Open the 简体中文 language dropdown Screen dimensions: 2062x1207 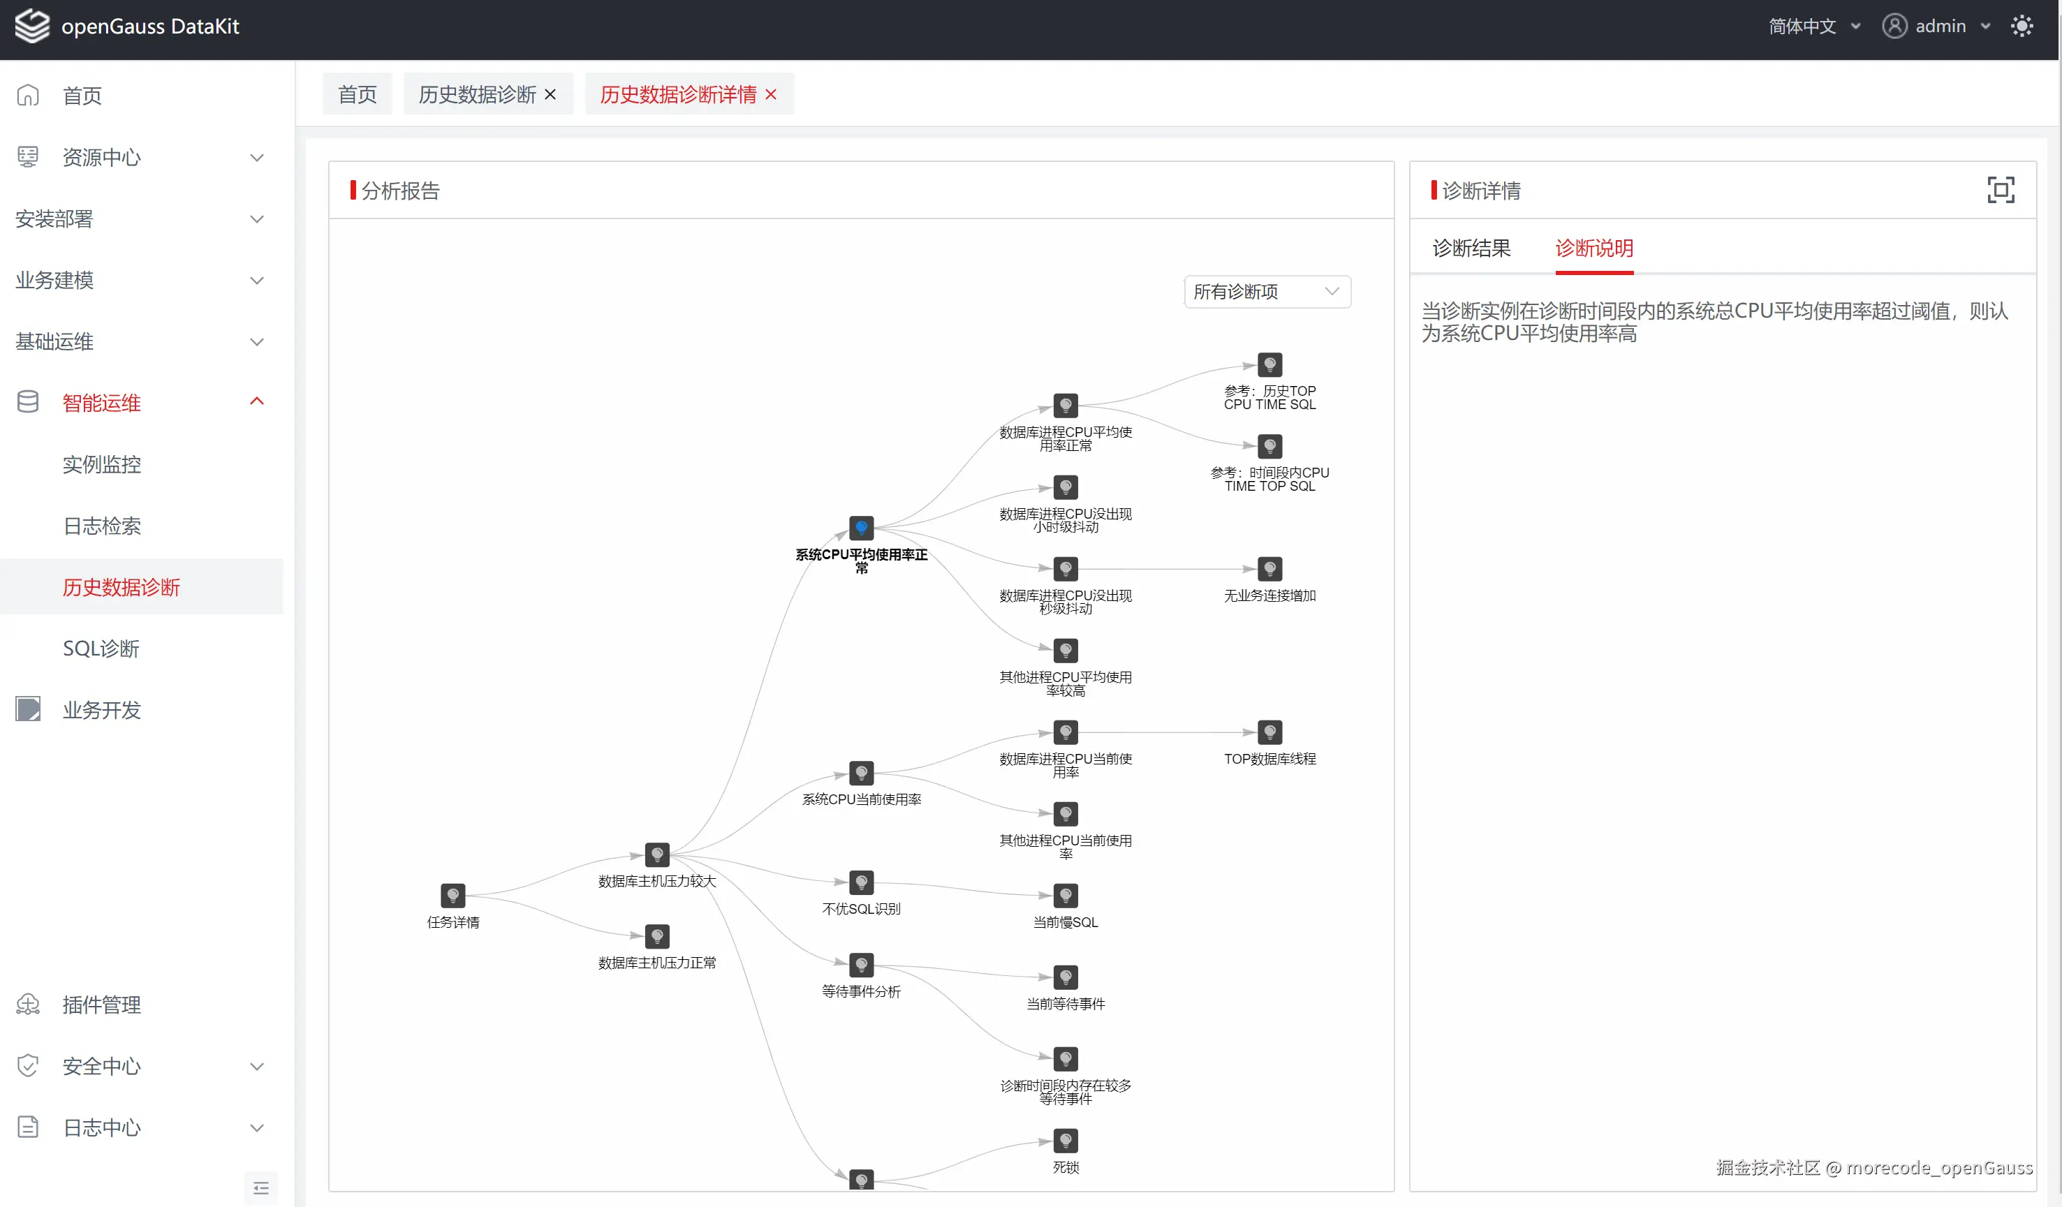tap(1813, 27)
